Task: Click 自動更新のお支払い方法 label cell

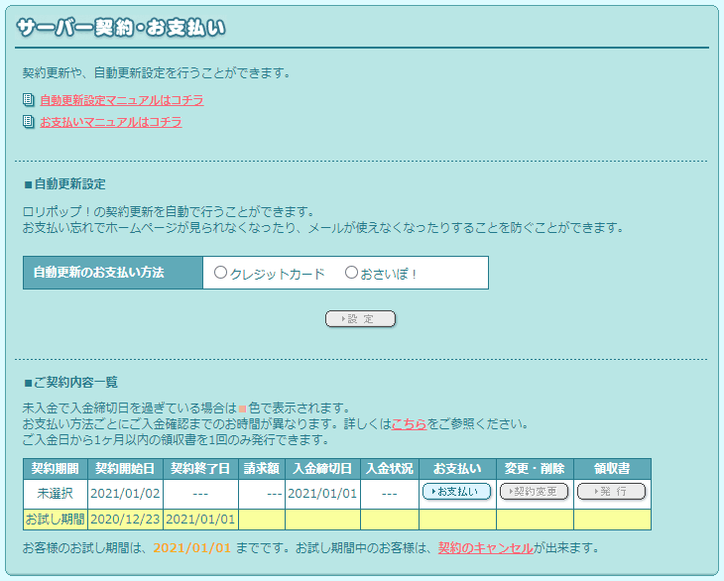Action: [x=113, y=273]
